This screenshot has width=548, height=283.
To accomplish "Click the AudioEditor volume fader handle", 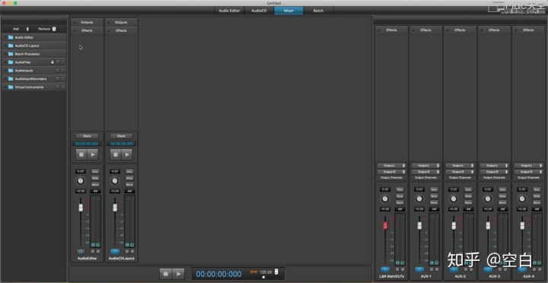I will [81, 208].
